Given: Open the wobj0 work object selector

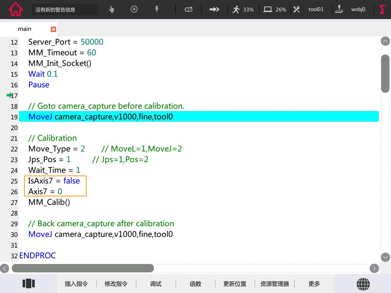Looking at the screenshot, I should tap(358, 9).
